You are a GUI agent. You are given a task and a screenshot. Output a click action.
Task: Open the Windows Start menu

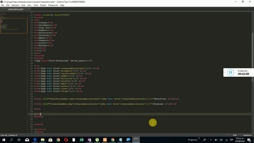[x=4, y=140]
